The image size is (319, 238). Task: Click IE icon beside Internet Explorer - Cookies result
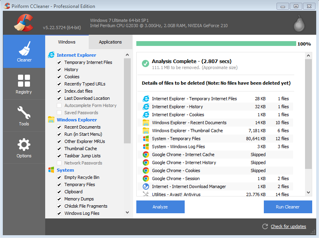click(x=146, y=115)
